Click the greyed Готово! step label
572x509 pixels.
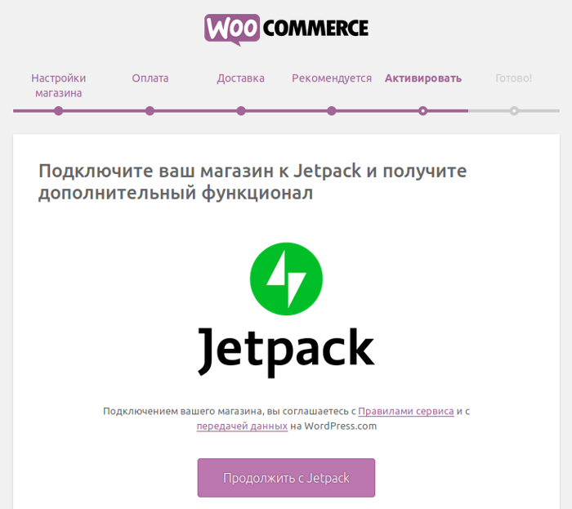point(514,78)
